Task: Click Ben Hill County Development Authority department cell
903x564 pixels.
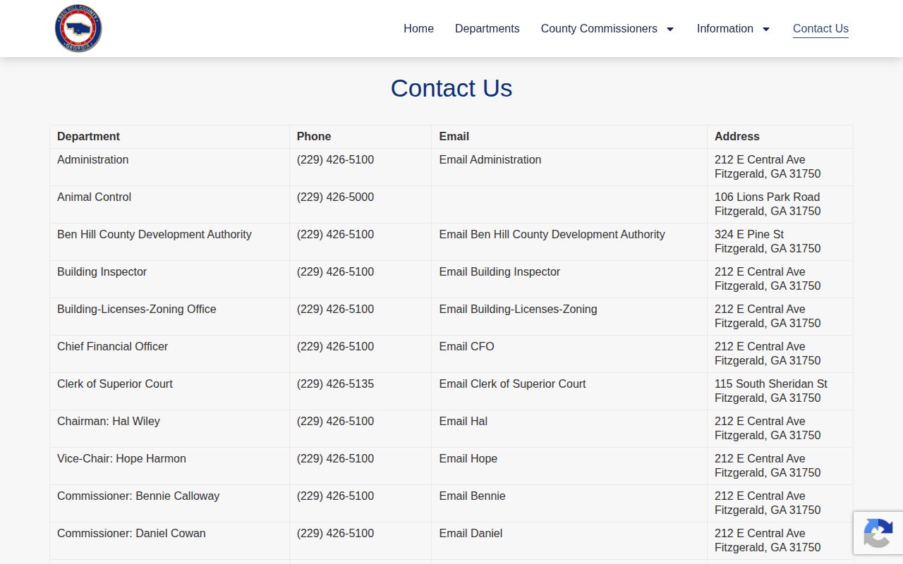Action: click(x=169, y=242)
